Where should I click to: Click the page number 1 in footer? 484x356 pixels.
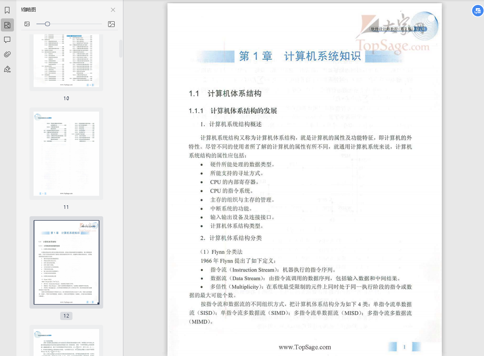[x=405, y=347]
